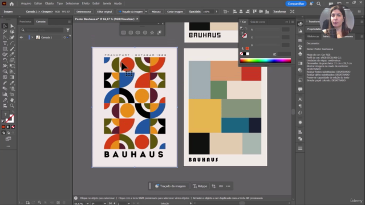The height and width of the screenshot is (205, 365).
Task: Select the Artboard tool
Action: coord(12,94)
